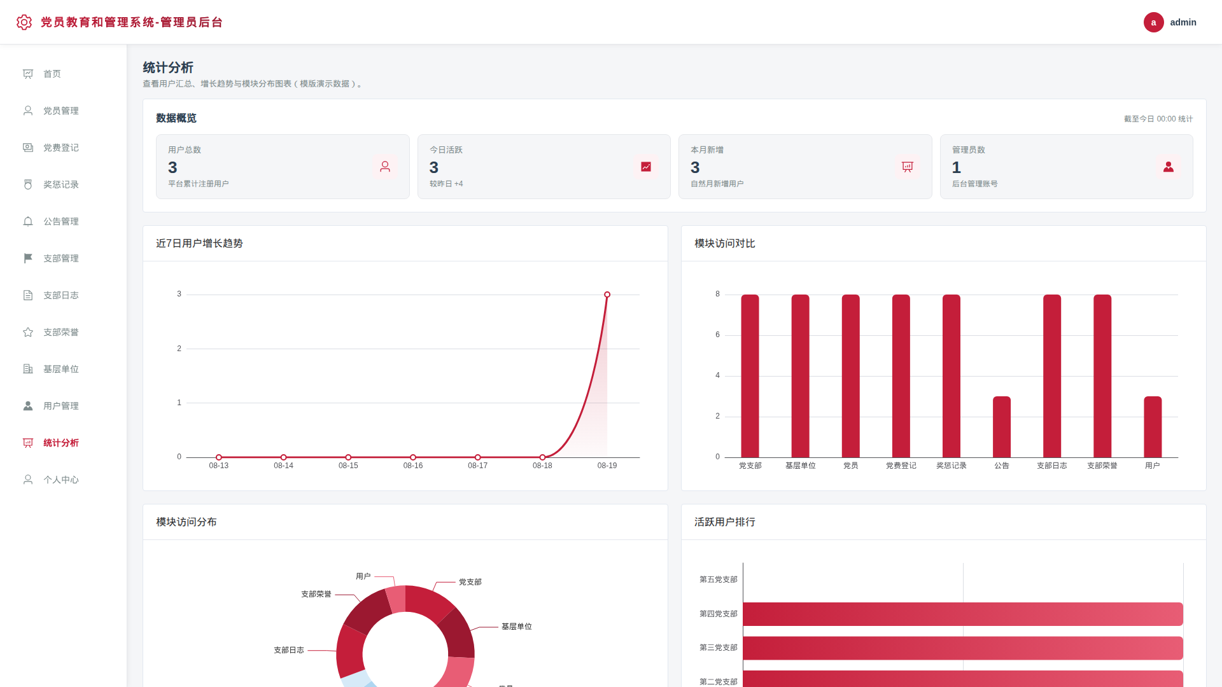
Task: Open 用户管理 page
Action: click(x=64, y=406)
